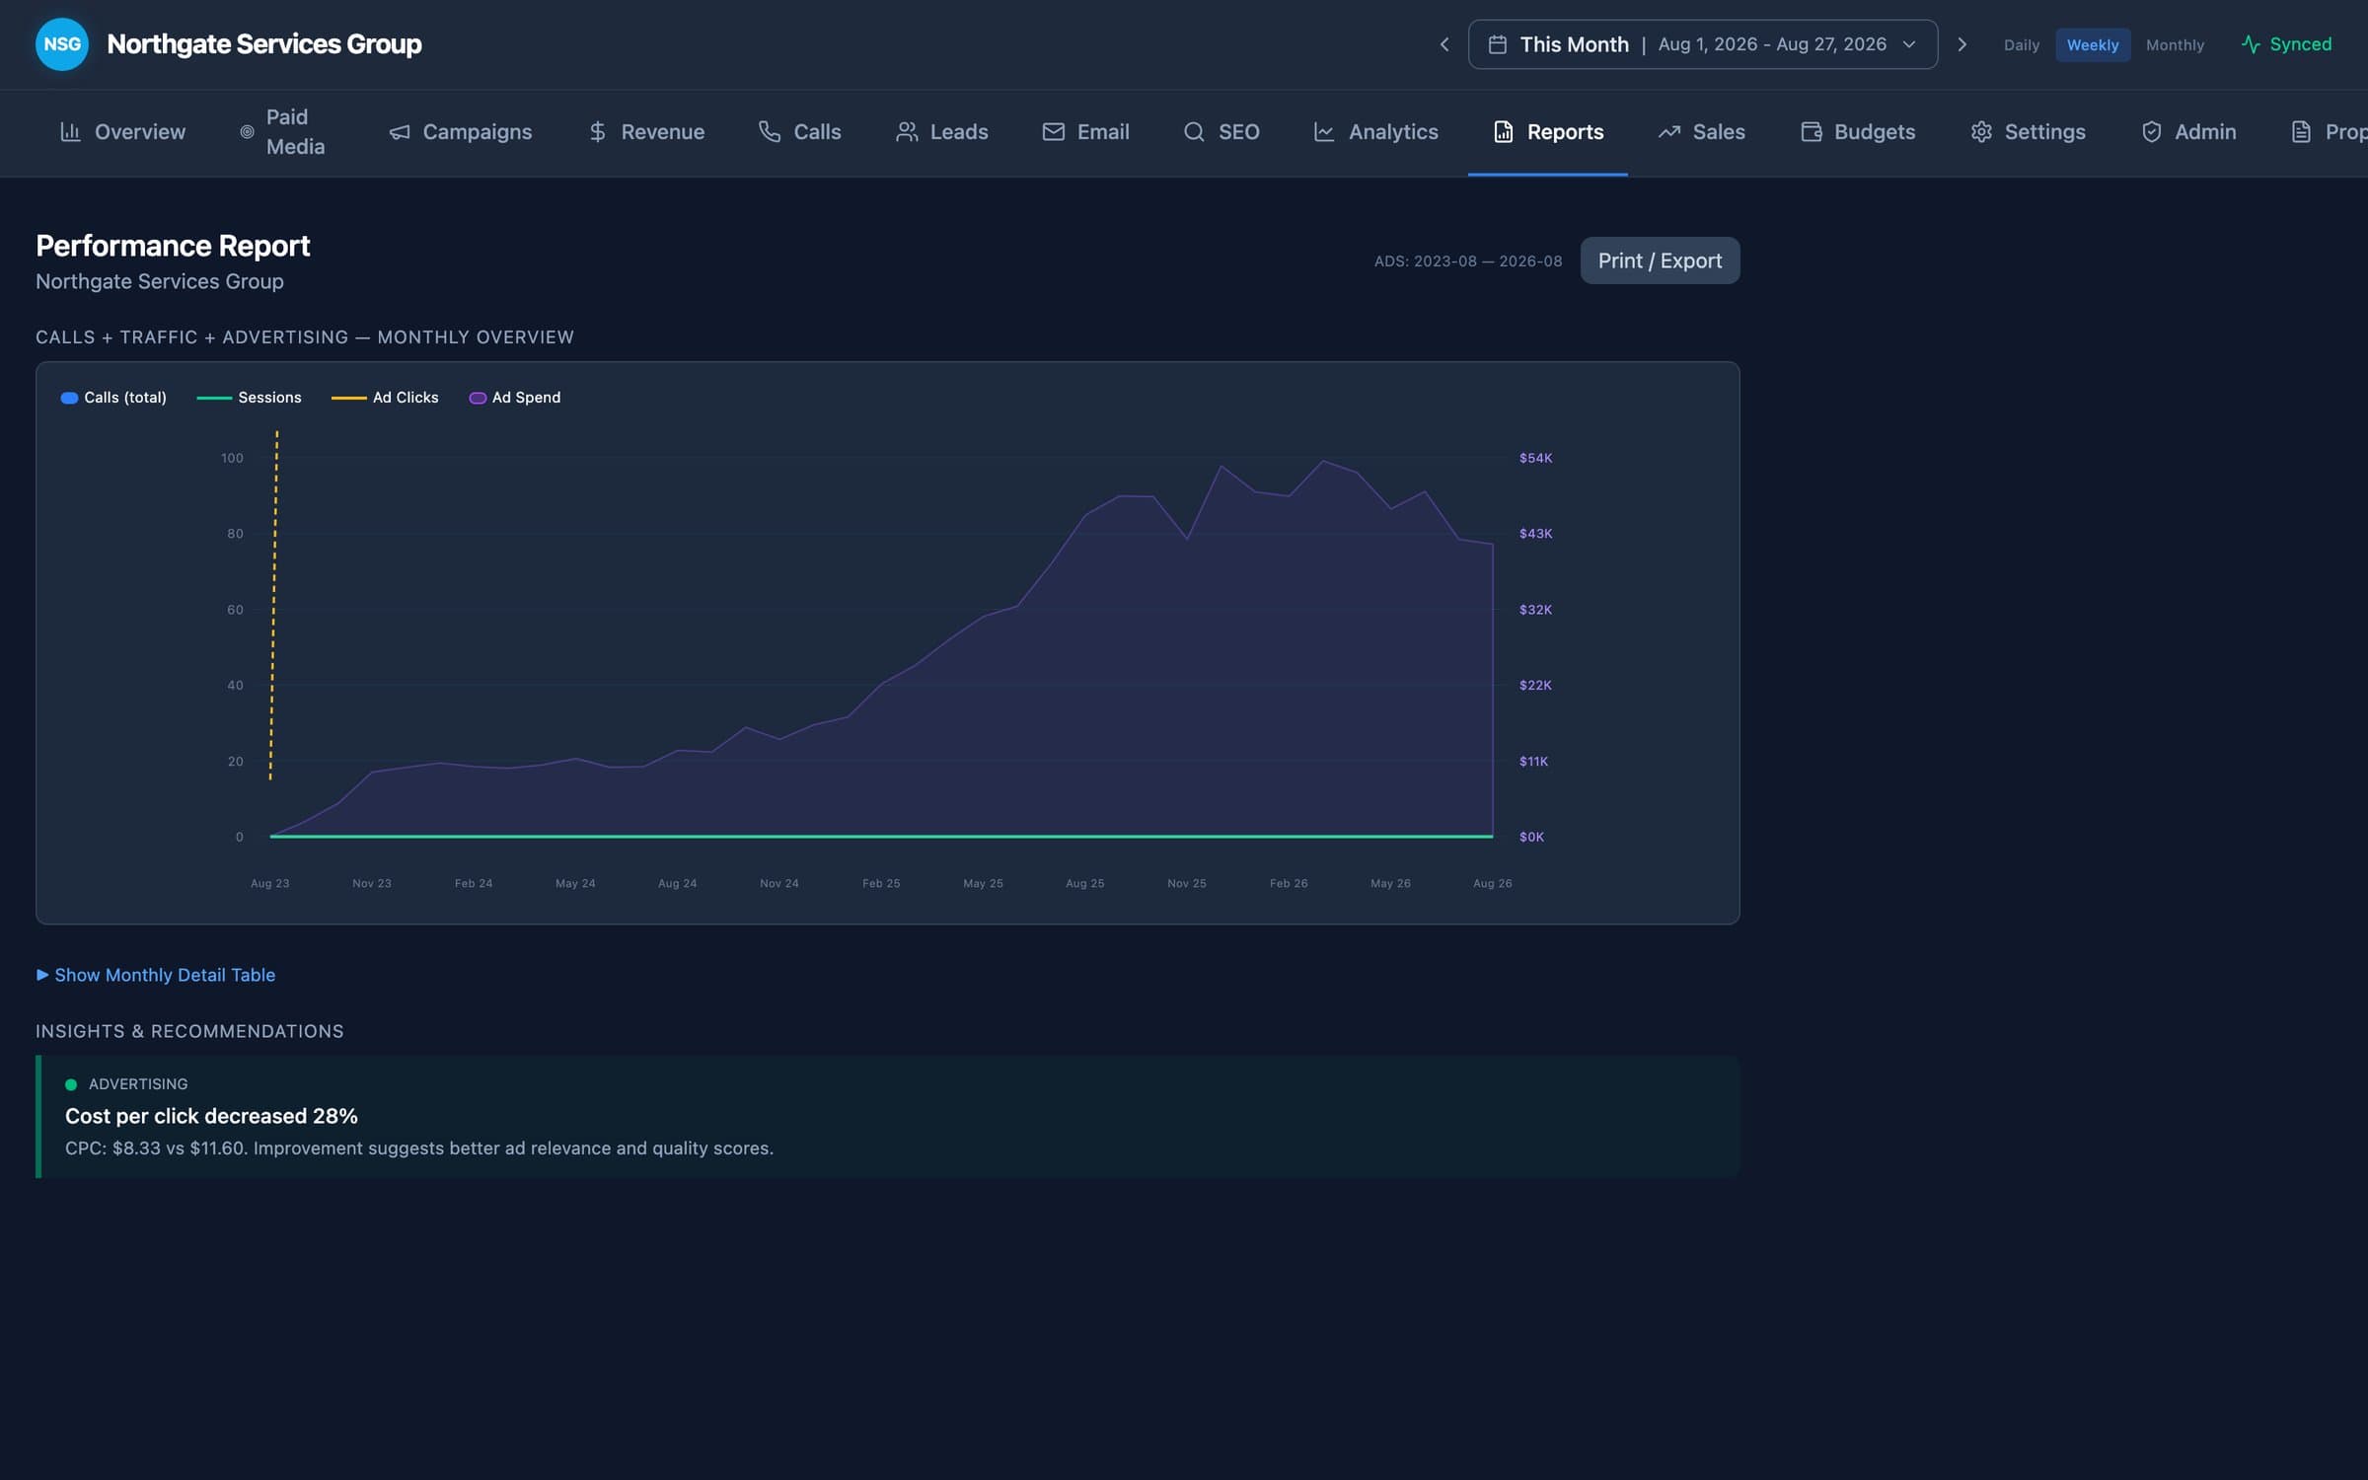
Task: Click the Analytics line chart icon
Action: tap(1324, 131)
